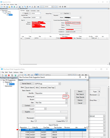This screenshot has height=138, width=110.
Task: Check the Reviewed checkbox on right panel
Action: click(99, 95)
